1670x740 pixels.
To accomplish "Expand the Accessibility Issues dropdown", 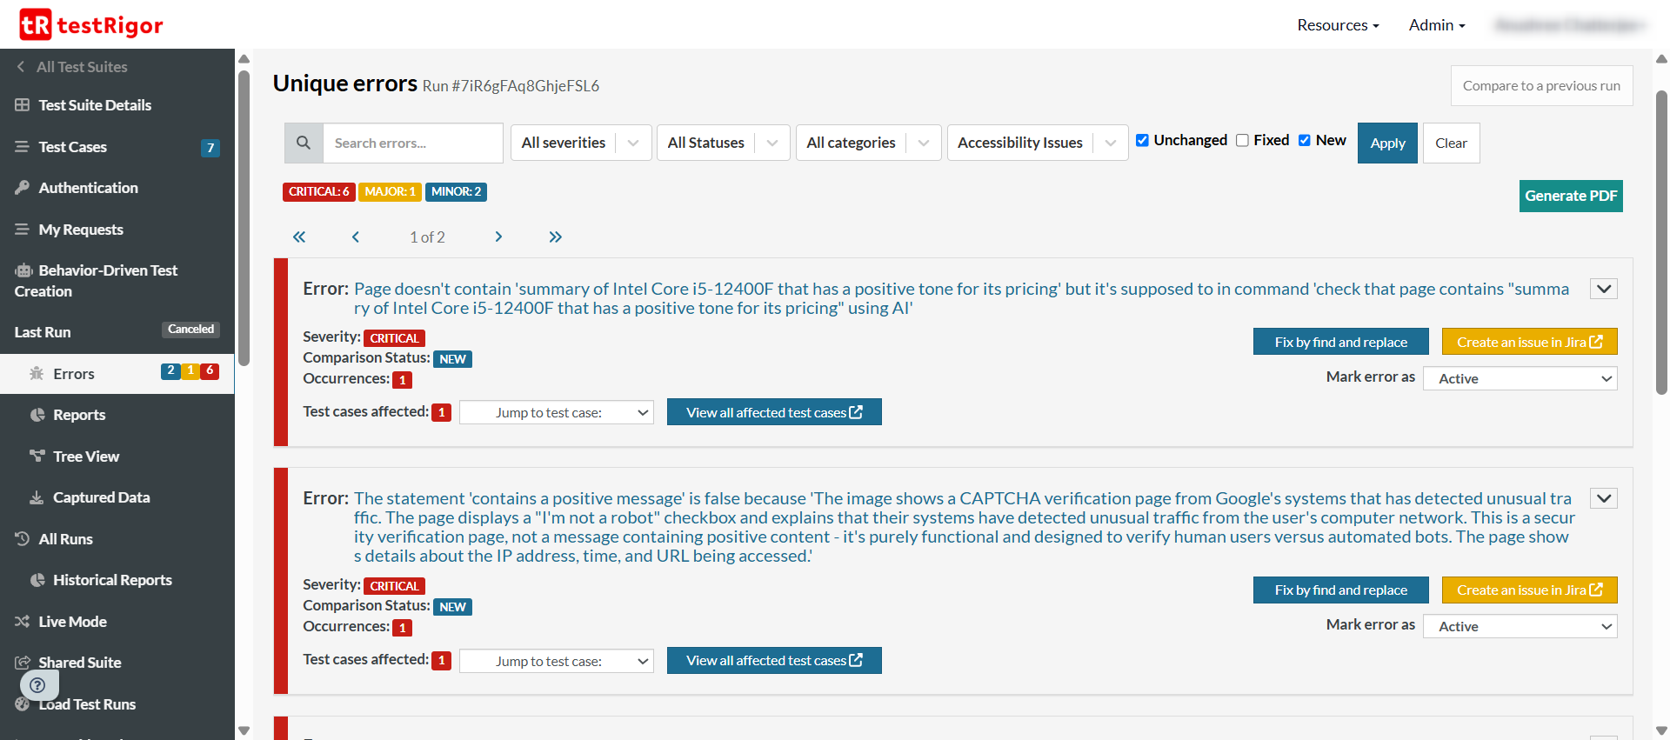I will (x=1037, y=143).
